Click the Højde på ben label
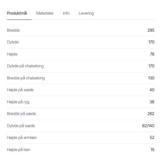The height and width of the screenshot is (156, 161). [19, 150]
